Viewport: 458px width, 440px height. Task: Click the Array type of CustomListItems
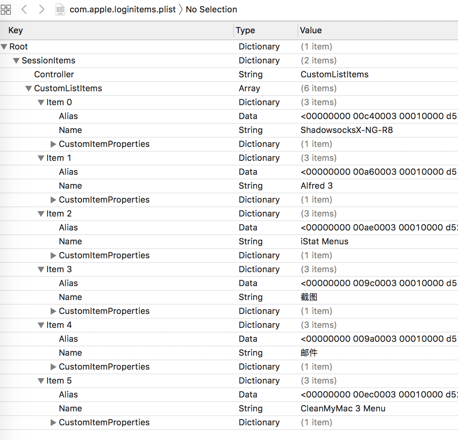pos(249,89)
